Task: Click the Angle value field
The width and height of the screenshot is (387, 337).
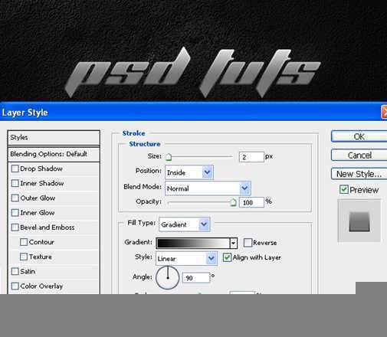Action: (196, 278)
